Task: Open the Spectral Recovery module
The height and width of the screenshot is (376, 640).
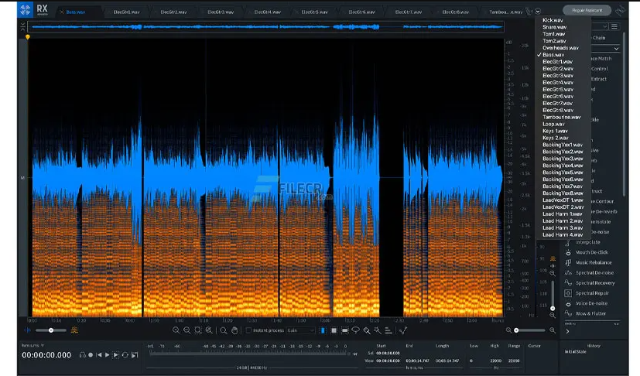Action: (x=595, y=283)
